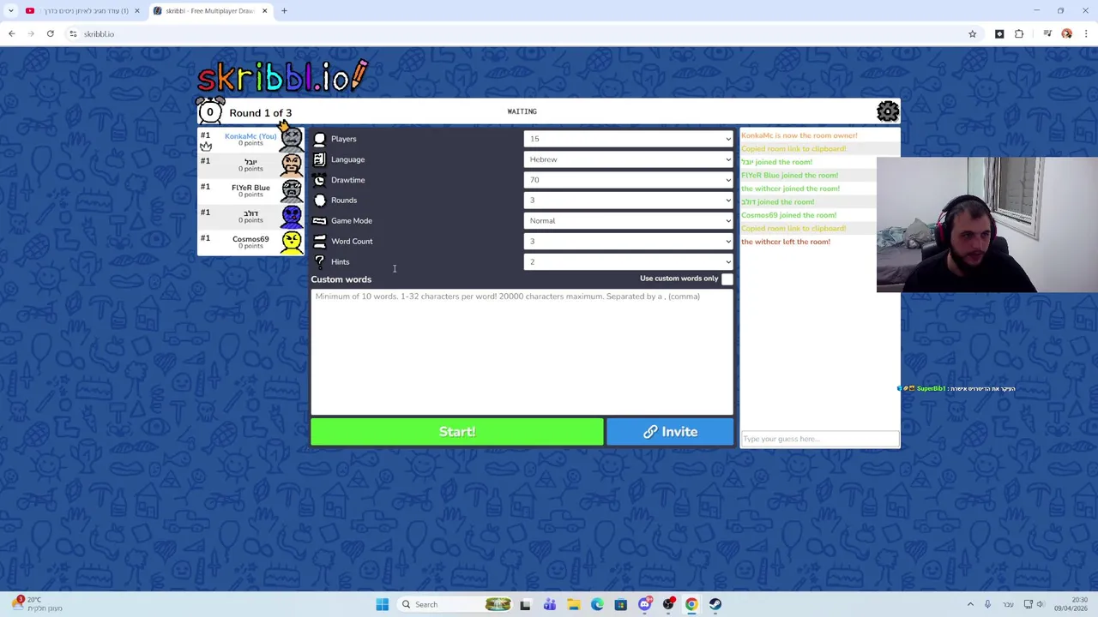Open the tab search dropdown arrow
This screenshot has height=617, width=1098.
(x=11, y=11)
